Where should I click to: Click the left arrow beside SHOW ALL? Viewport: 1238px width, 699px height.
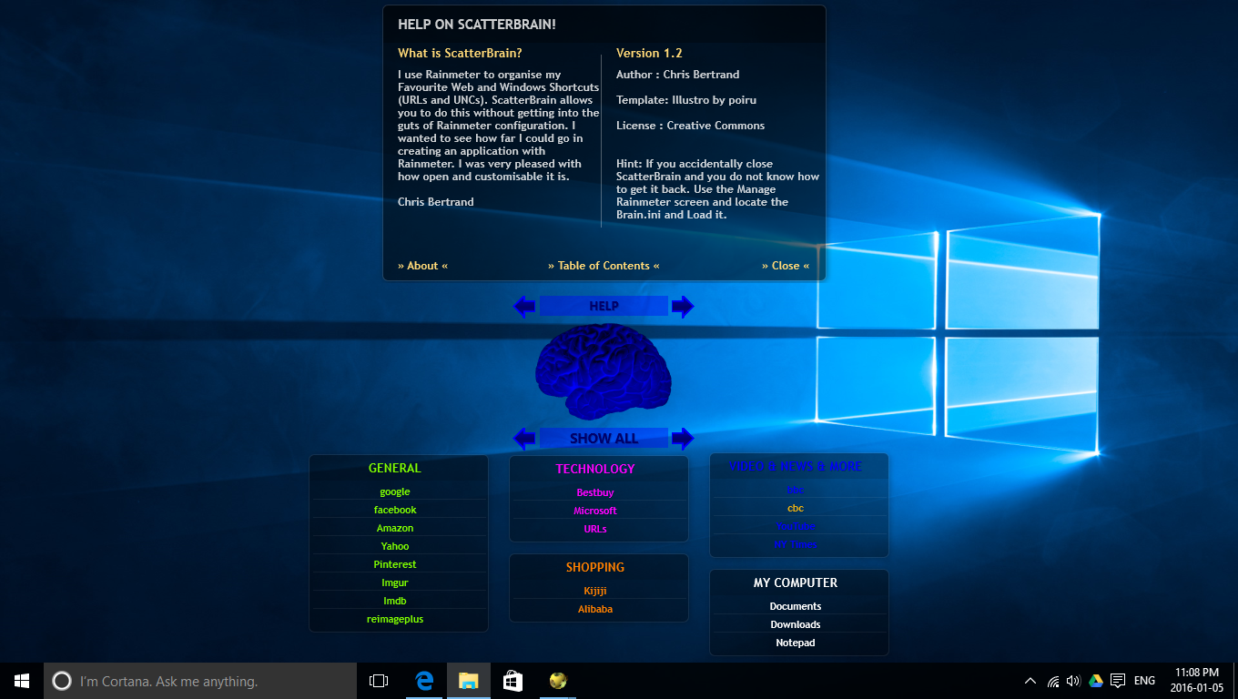524,438
